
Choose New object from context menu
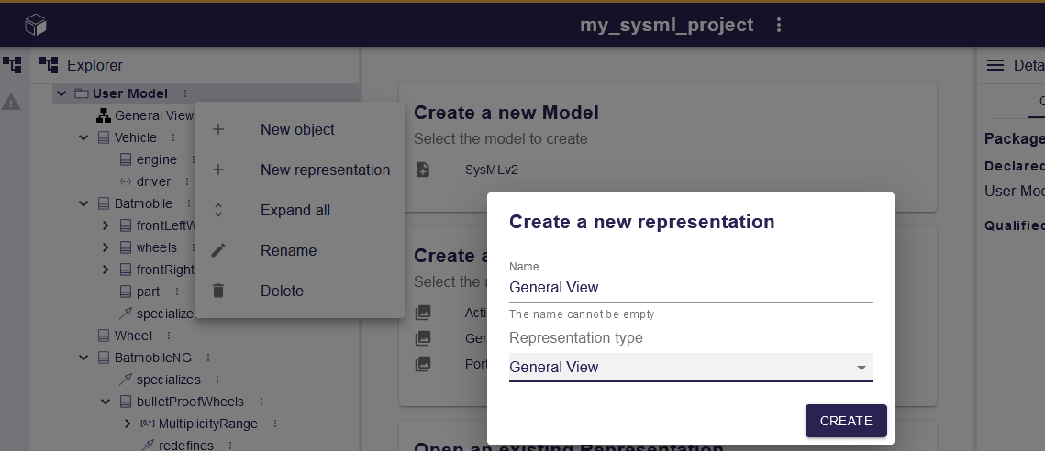297,130
